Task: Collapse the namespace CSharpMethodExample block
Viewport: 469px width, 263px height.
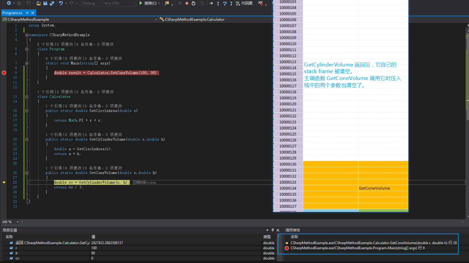Action: 27,35
